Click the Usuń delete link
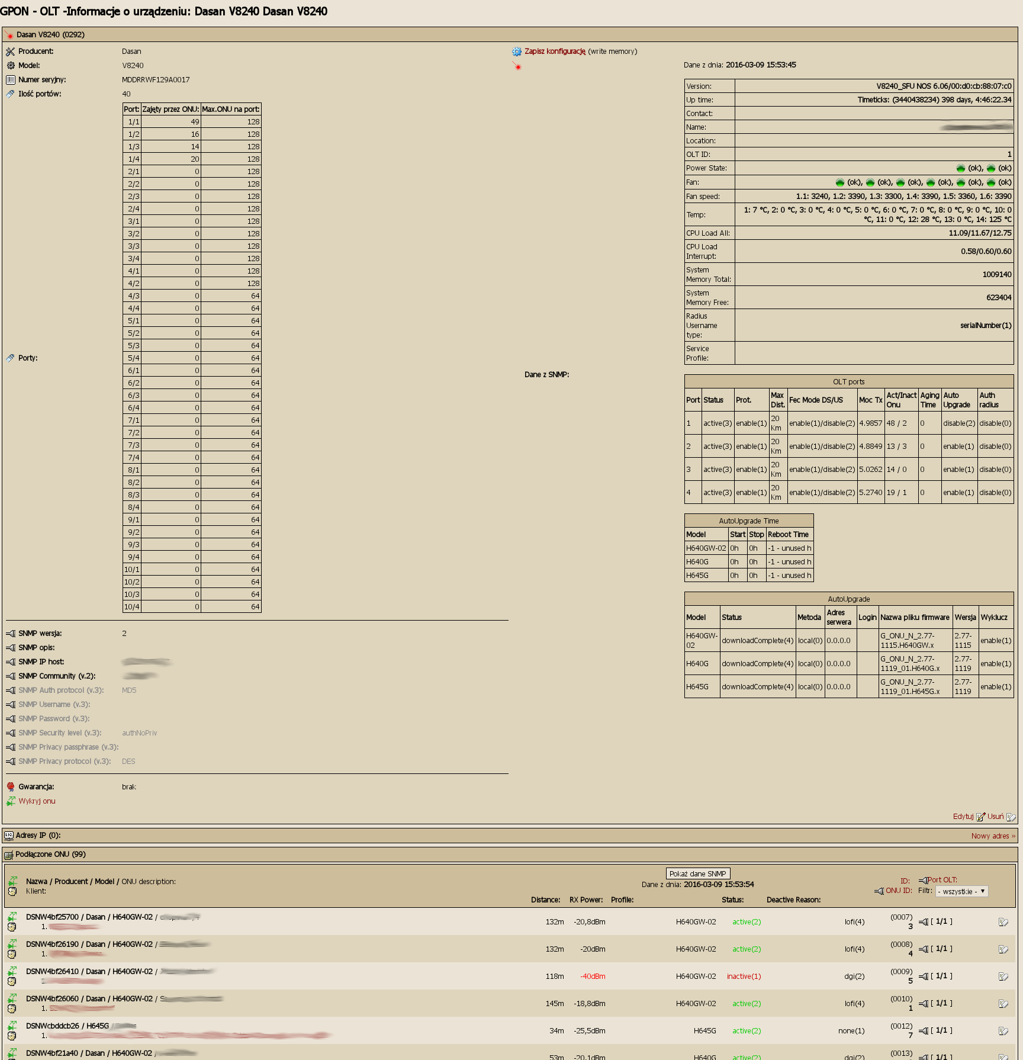Viewport: 1023px width, 1060px height. [x=996, y=817]
